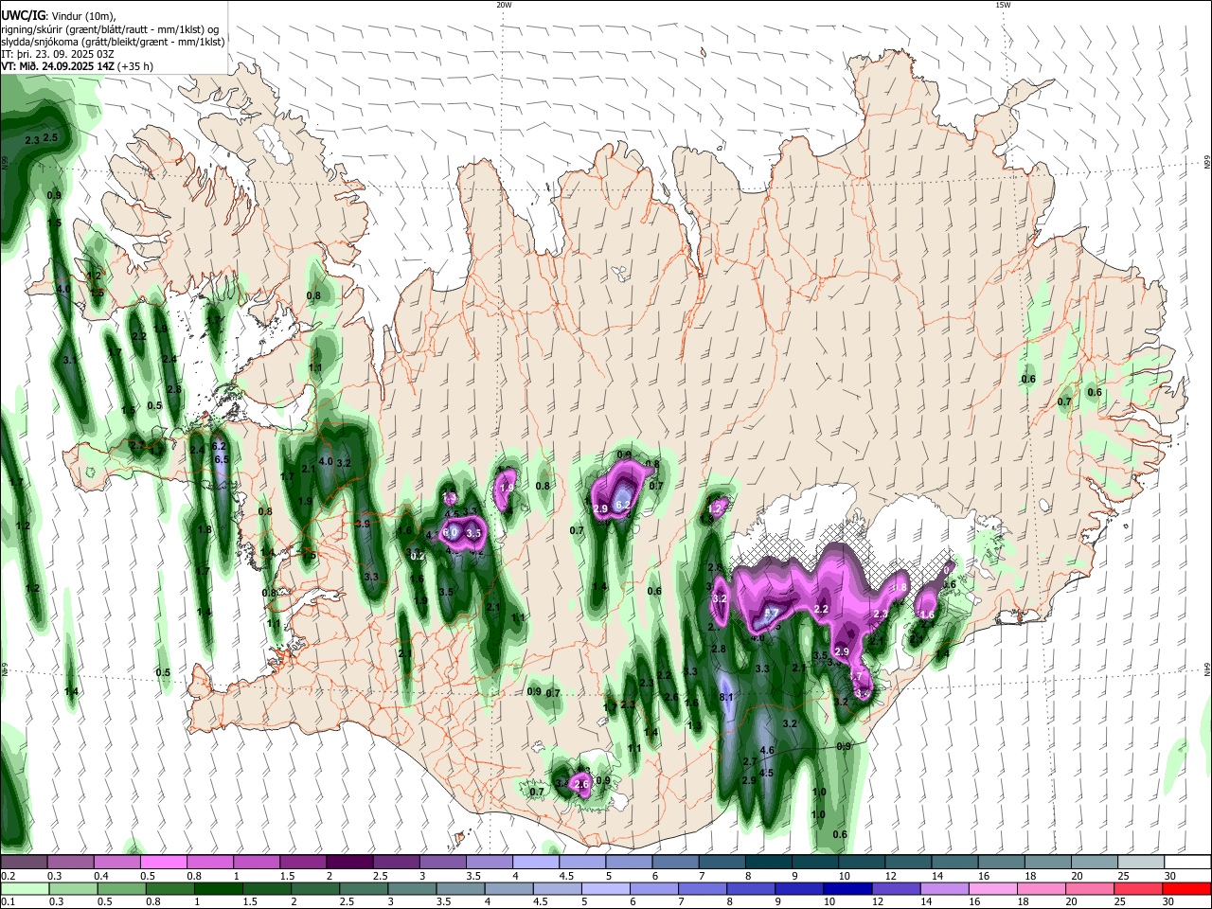Select the steel blue snow-scale swatch labeled 7
This screenshot has width=1212, height=909.
(721, 863)
